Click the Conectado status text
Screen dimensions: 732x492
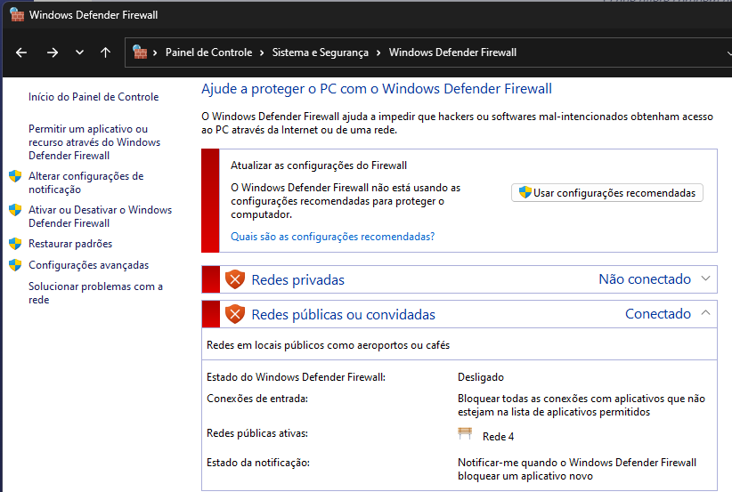click(x=658, y=314)
